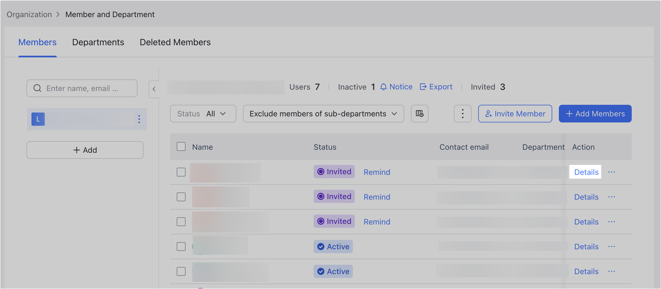661x289 pixels.
Task: Open the Deleted Members tab
Action: (x=175, y=42)
